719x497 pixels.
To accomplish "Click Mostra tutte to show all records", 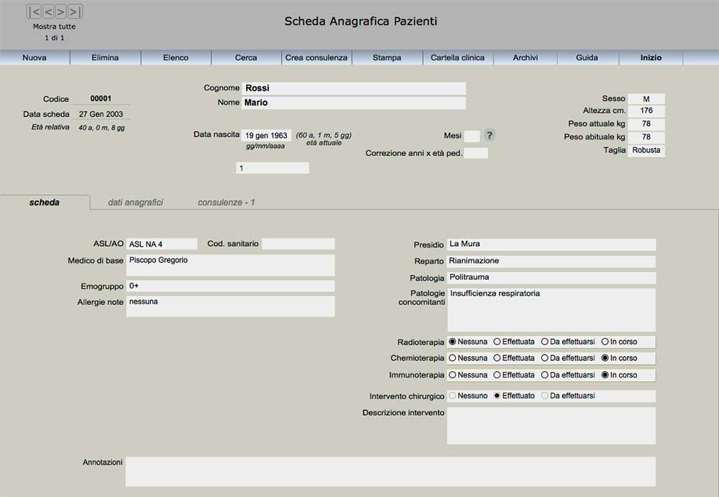I will tap(54, 27).
